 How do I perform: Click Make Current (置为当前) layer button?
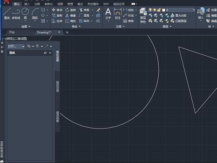click(x=179, y=15)
